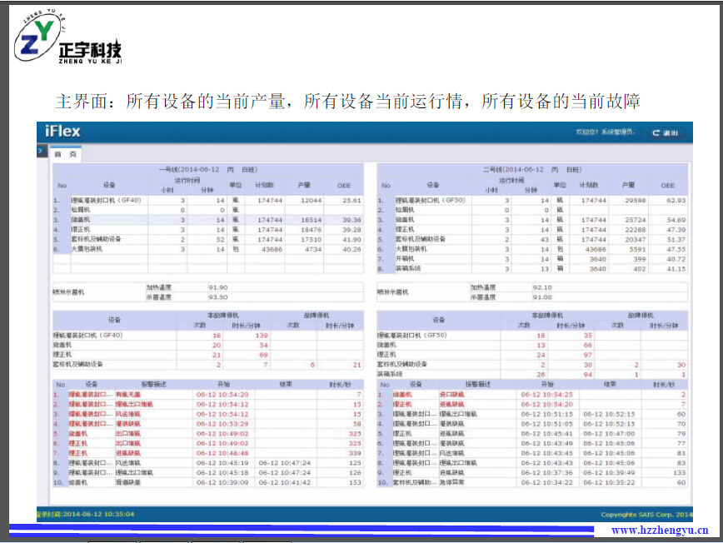Click OEE value 54.69
The height and width of the screenshot is (543, 723).
click(x=676, y=220)
